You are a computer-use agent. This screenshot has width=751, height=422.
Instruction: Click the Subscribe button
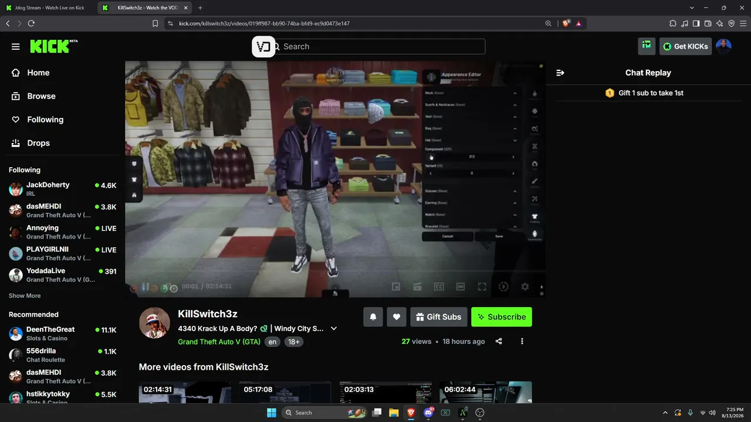pyautogui.click(x=502, y=317)
